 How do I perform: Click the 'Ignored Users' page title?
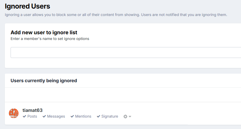point(27,6)
